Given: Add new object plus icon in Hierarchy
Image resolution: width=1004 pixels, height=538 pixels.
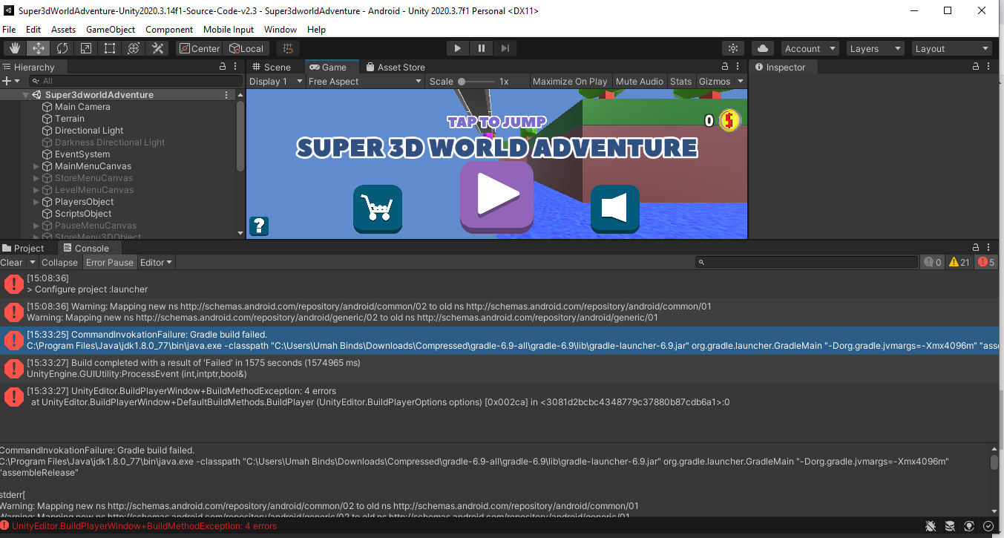Looking at the screenshot, I should [7, 81].
